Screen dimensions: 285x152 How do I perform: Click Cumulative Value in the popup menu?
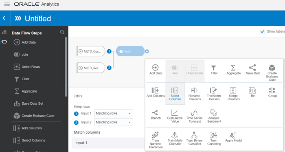175,116
